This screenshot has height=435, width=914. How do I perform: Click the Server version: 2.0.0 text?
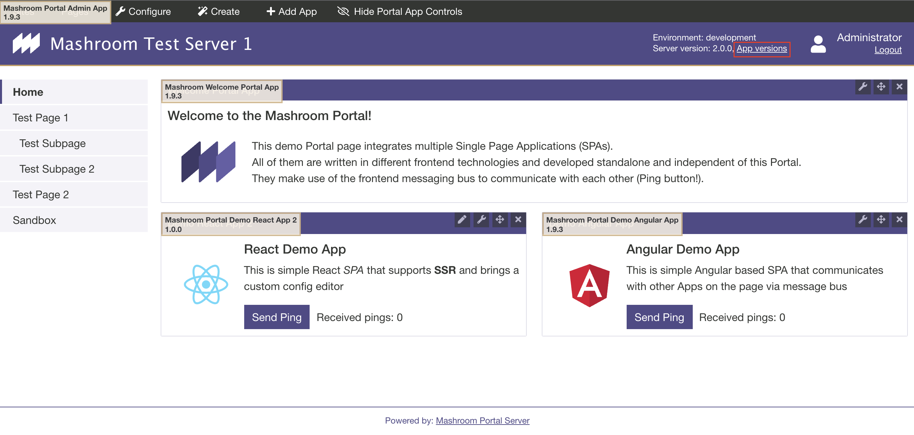click(x=693, y=48)
